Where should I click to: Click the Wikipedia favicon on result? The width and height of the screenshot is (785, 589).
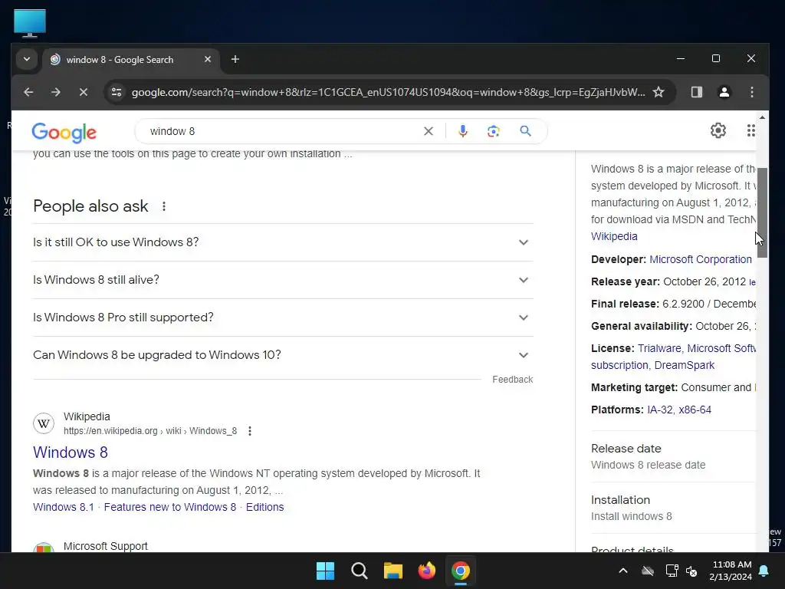pyautogui.click(x=44, y=423)
